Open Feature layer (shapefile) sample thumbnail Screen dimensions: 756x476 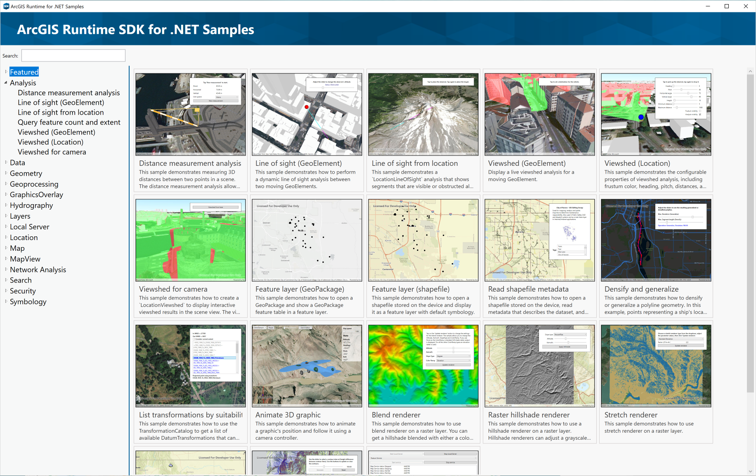pyautogui.click(x=423, y=240)
